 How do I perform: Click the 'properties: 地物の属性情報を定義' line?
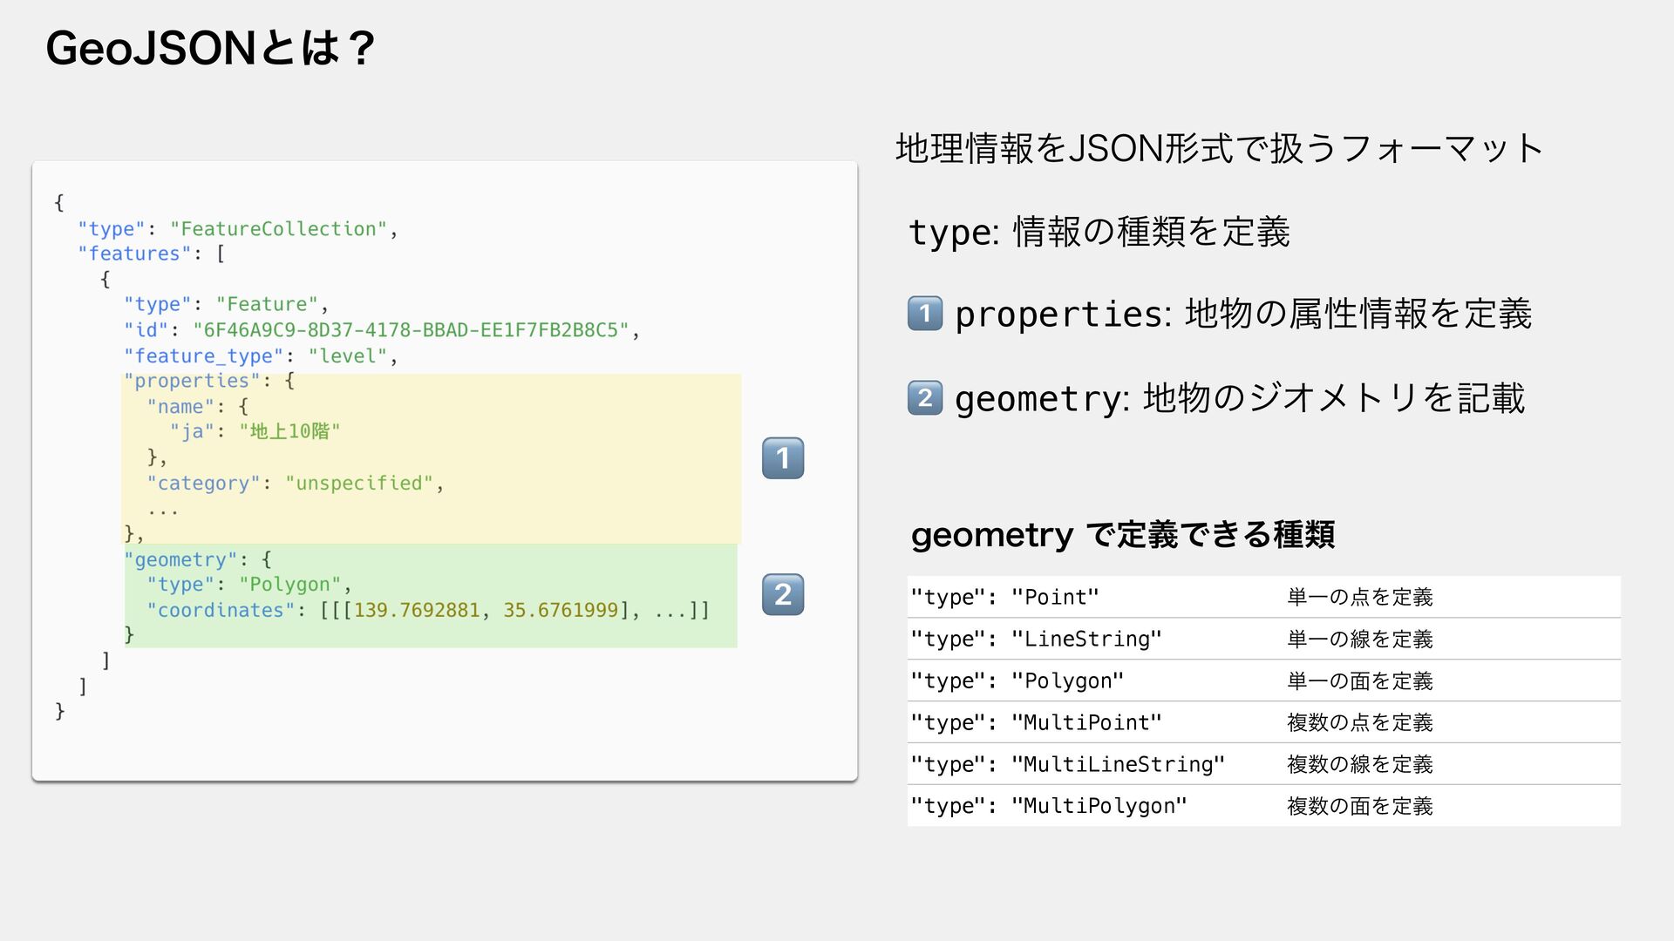pyautogui.click(x=1243, y=314)
